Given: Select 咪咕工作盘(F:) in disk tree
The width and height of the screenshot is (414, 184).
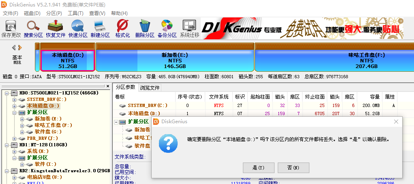Looking at the screenshot, I should click(x=54, y=125).
